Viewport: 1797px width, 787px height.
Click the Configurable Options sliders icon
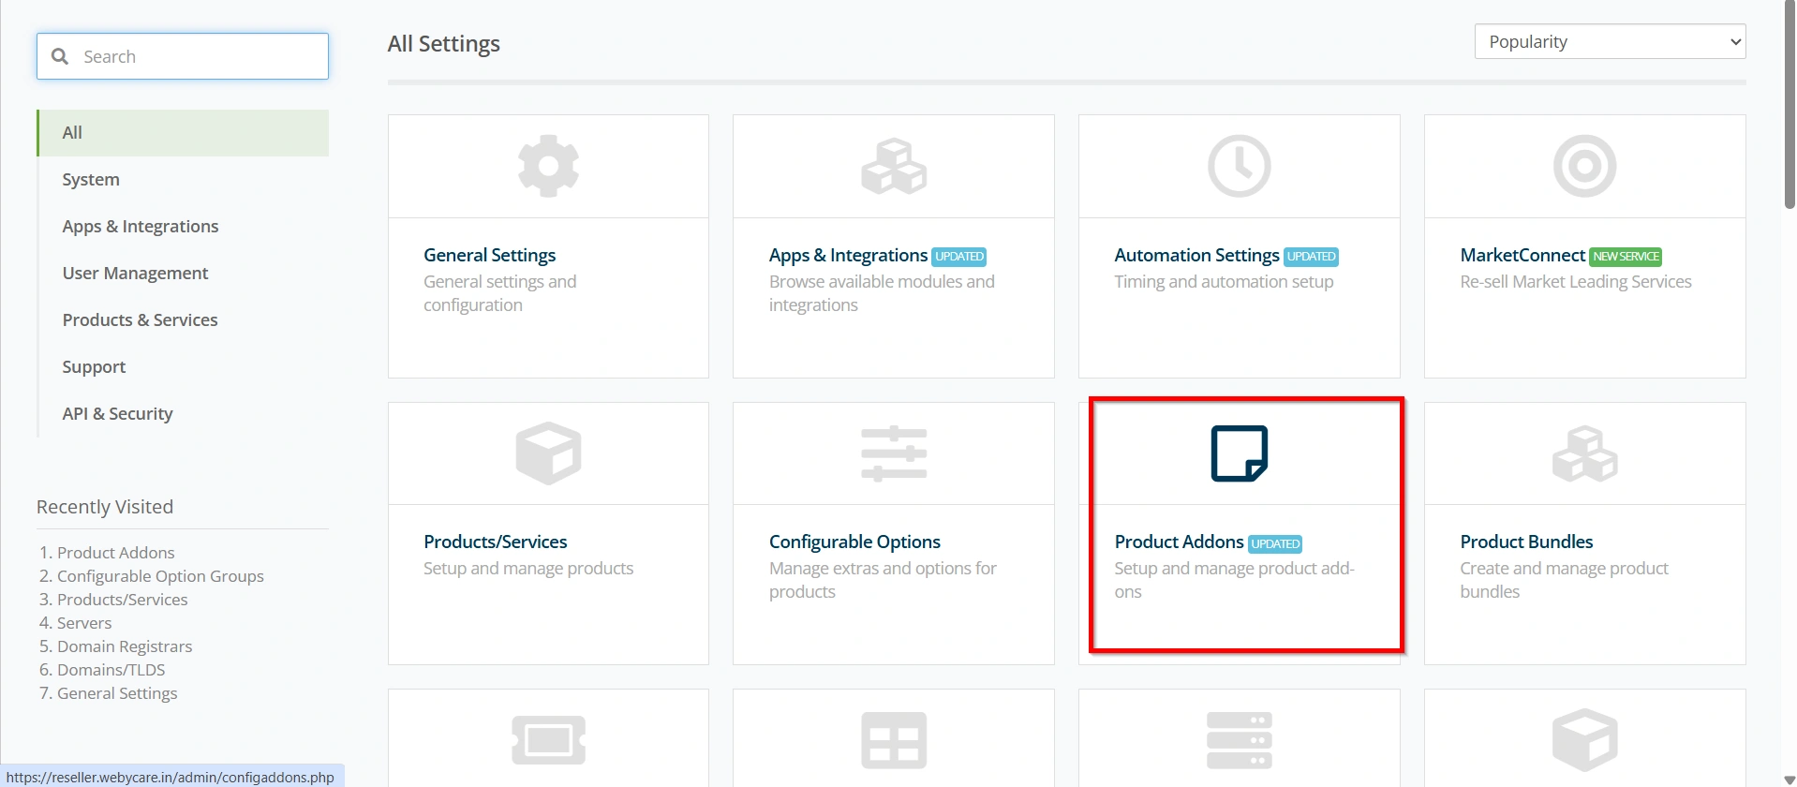pos(894,453)
